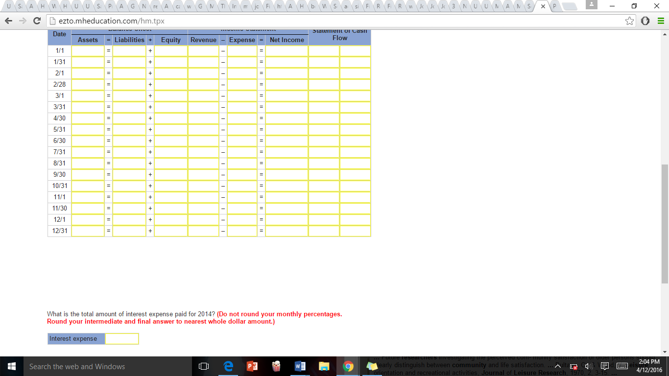Bookmark this page with the star icon
The image size is (669, 376).
(x=629, y=21)
